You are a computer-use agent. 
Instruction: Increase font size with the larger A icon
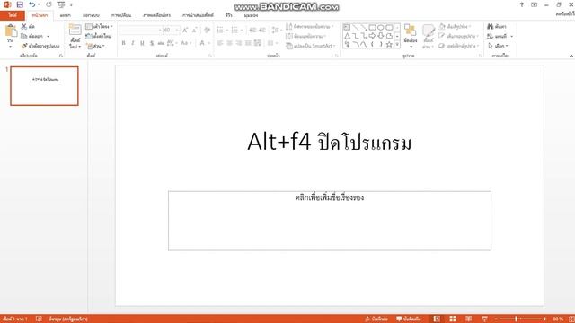[x=185, y=30]
